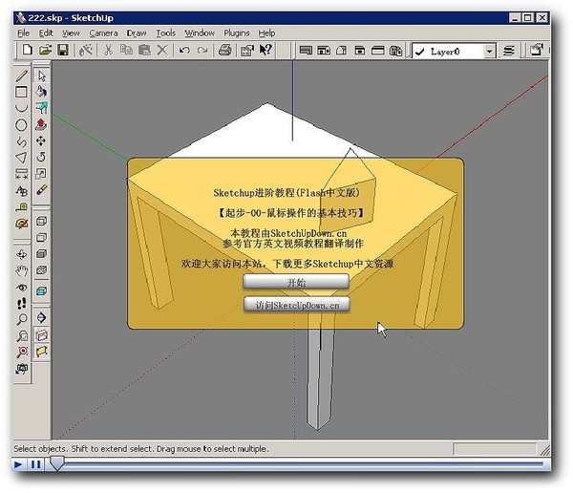Select the Paint Bucket tool

click(41, 92)
